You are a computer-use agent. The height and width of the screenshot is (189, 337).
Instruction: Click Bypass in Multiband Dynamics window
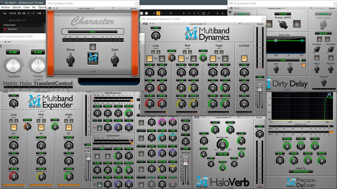pyautogui.click(x=260, y=24)
